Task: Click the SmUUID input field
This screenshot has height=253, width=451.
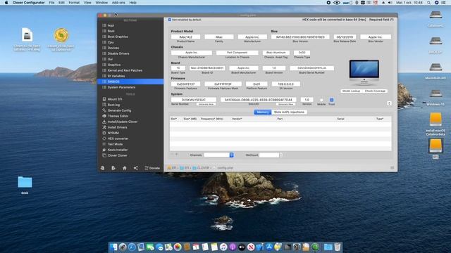Action: [x=258, y=100]
